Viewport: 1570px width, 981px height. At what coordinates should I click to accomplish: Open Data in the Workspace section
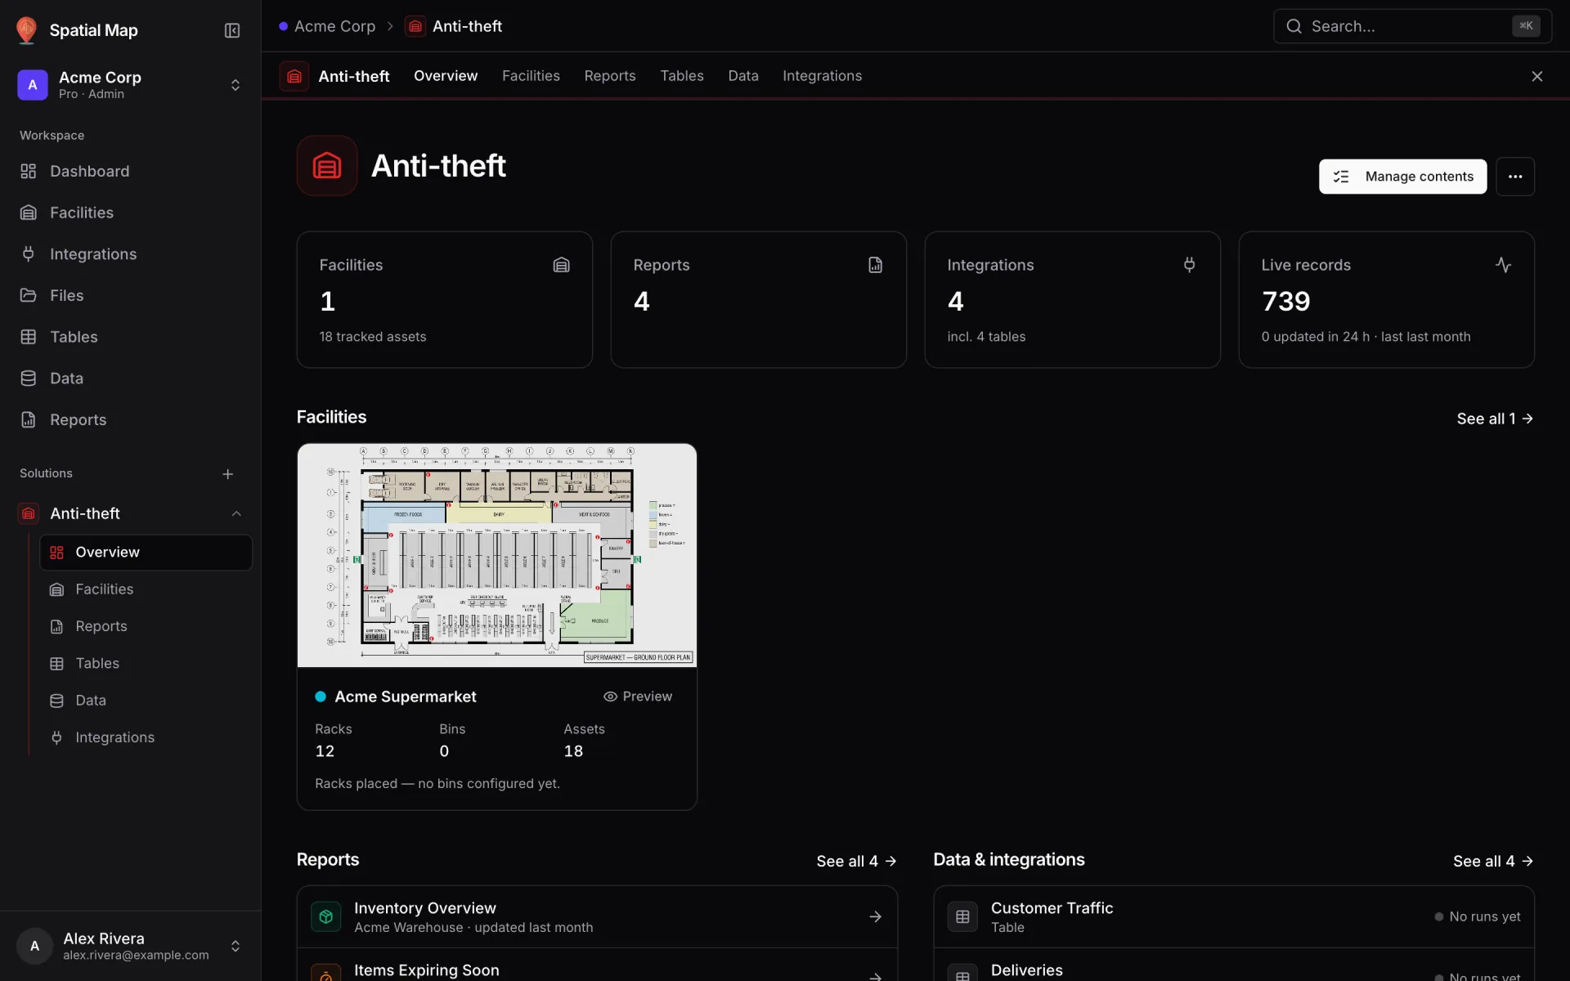[x=131, y=379]
